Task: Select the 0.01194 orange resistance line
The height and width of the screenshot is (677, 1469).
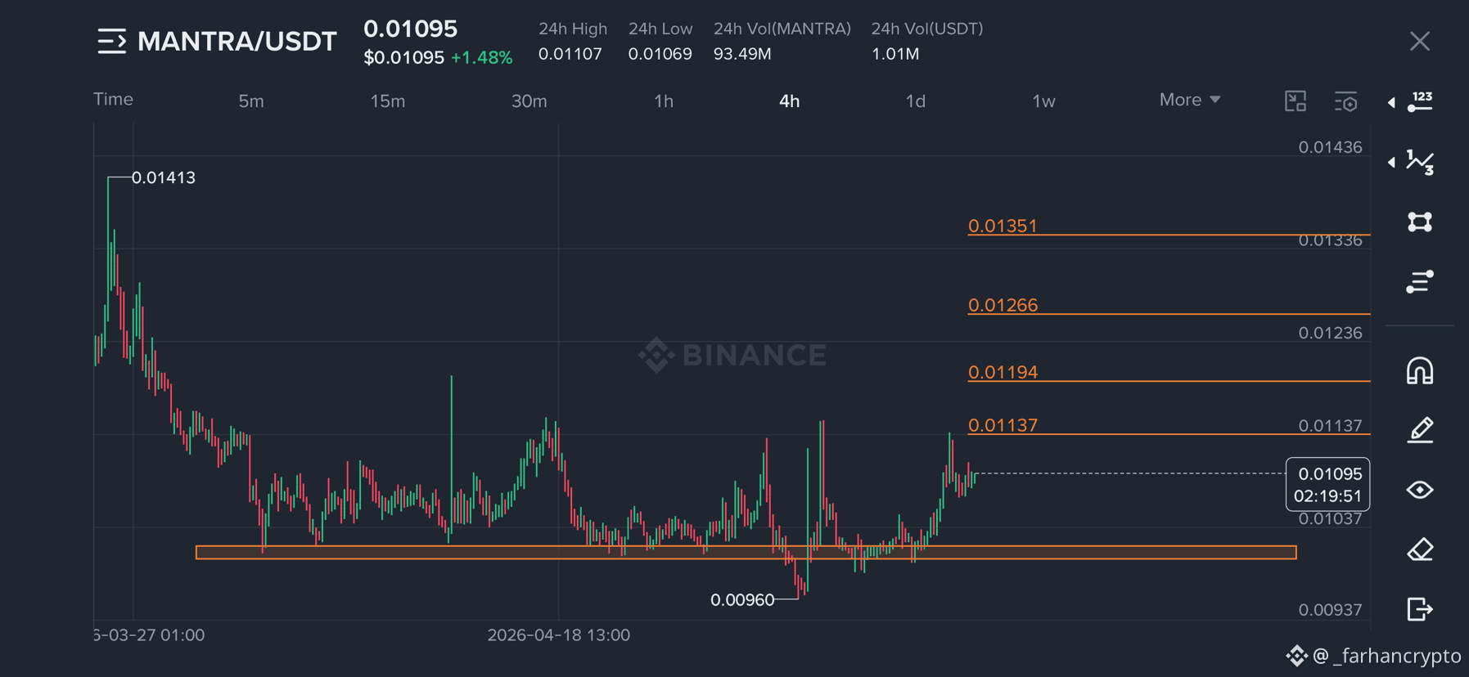Action: pos(1169,381)
